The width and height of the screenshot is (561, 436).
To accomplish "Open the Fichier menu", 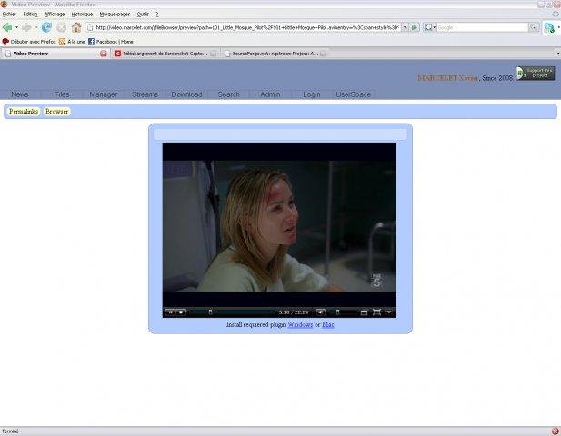I will pos(9,15).
